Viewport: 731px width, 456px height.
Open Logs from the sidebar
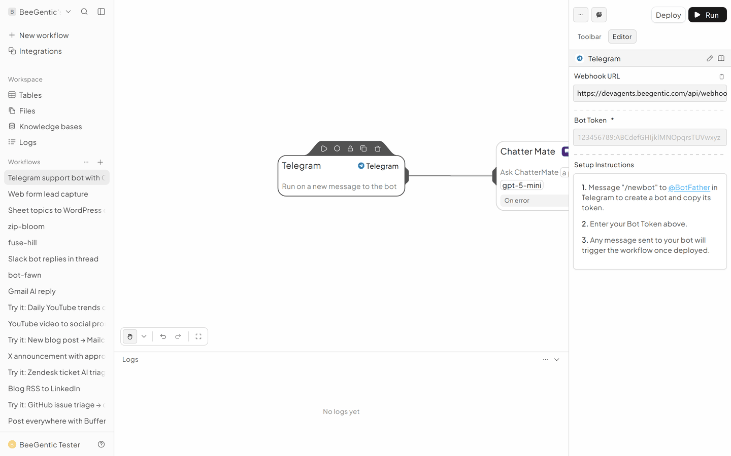57,142
